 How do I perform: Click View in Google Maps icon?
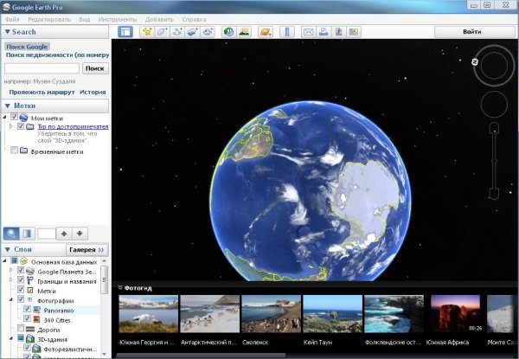[354, 32]
